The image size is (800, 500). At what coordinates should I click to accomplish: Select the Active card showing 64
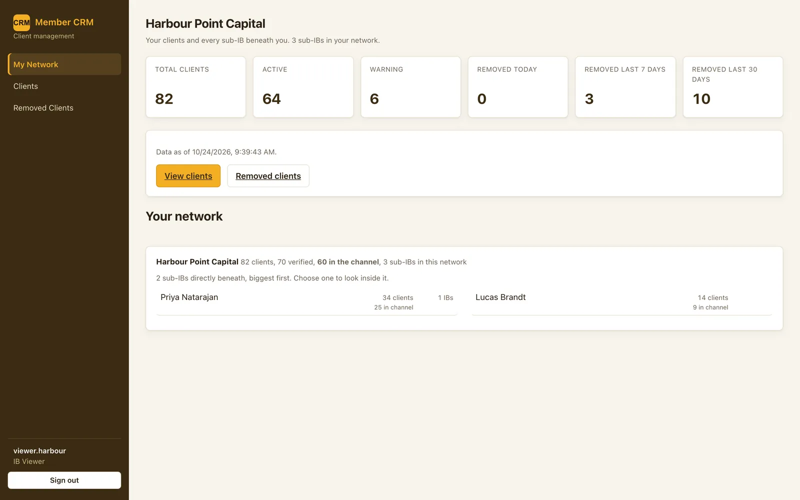click(x=303, y=87)
